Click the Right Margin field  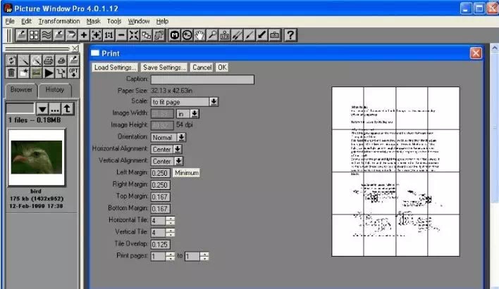click(x=161, y=185)
